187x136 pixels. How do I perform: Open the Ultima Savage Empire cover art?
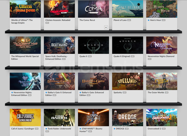[25, 9]
